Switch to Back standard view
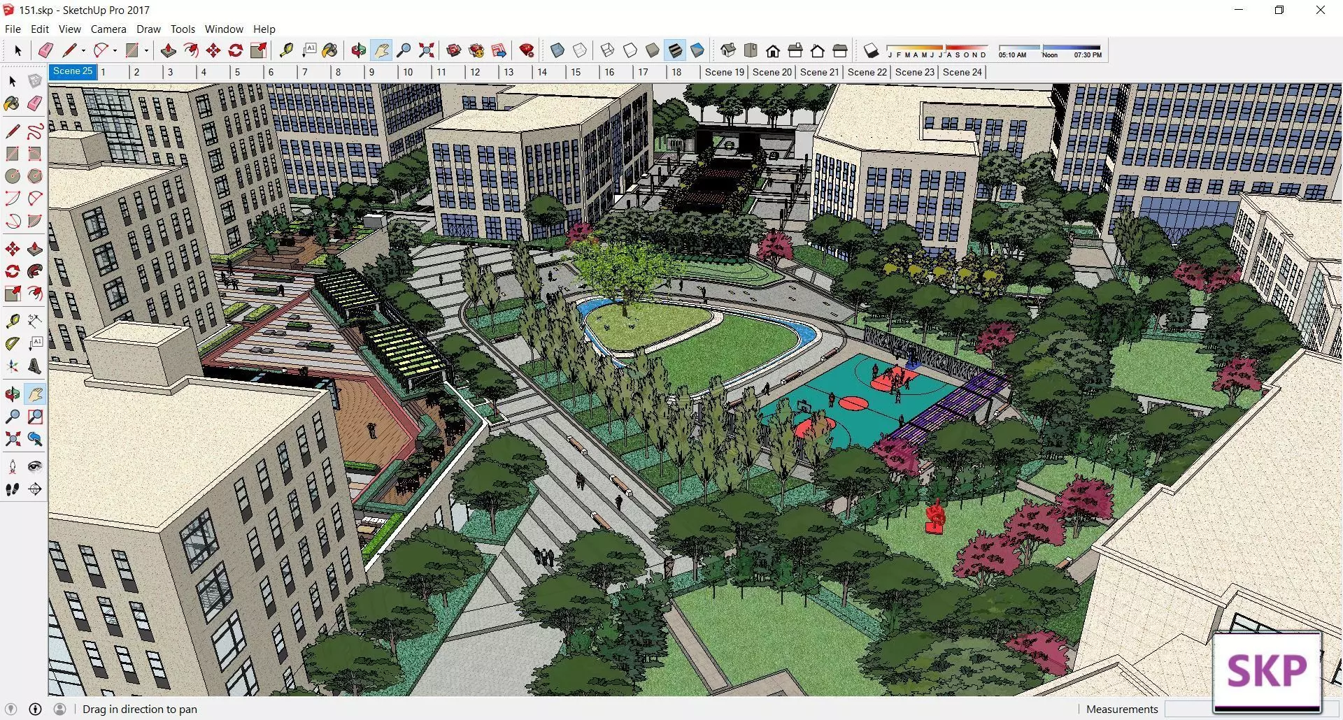 click(x=818, y=50)
